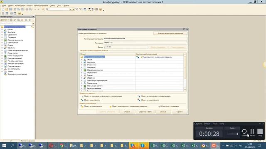
Task: Click the taskbar search magnifier
Action: pos(12,145)
